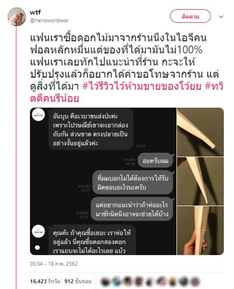
Task: View the 16,423 retweets list
Action: [x=45, y=281]
